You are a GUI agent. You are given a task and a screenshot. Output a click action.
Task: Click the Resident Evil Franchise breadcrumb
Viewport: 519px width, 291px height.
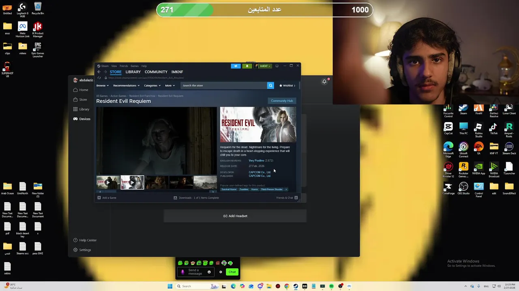142,96
